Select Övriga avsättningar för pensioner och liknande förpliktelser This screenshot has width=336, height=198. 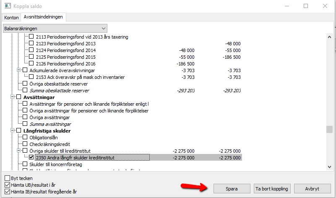click(x=89, y=111)
